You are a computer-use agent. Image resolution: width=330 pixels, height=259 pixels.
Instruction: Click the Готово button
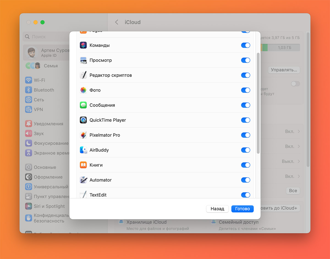(242, 209)
